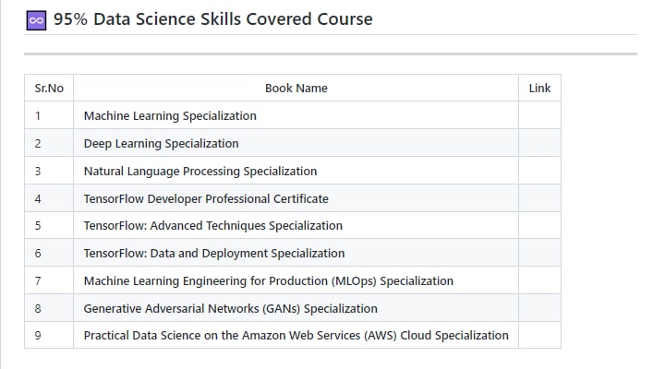Select the 'Book Name' column header

point(296,89)
